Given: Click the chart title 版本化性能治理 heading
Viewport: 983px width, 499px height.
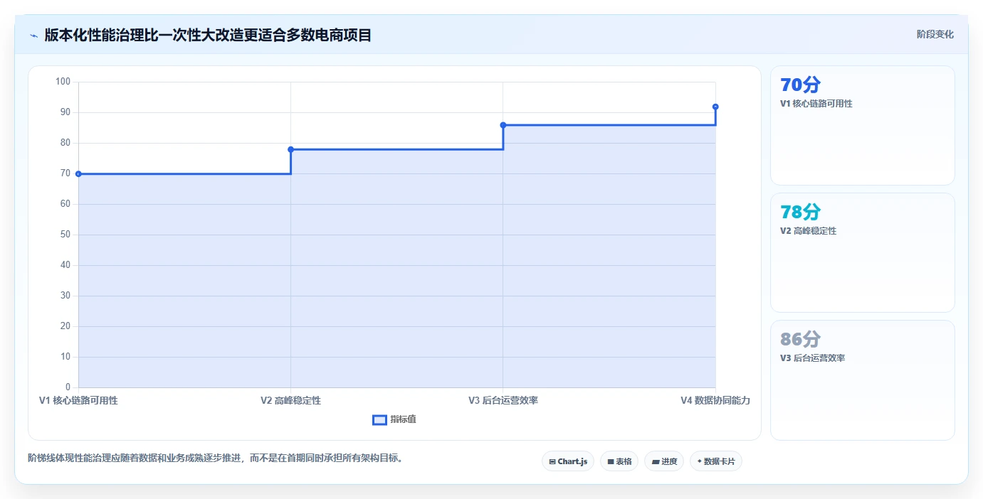Looking at the screenshot, I should (x=208, y=35).
